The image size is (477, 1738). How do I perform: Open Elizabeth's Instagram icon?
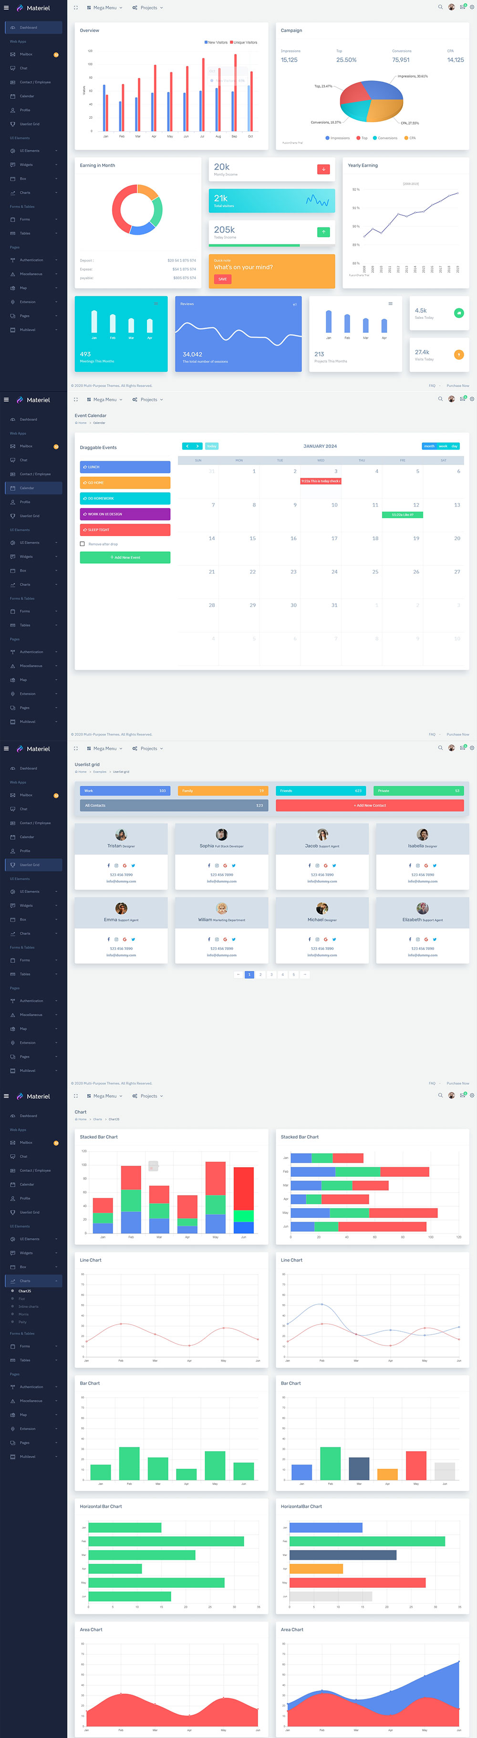[418, 939]
